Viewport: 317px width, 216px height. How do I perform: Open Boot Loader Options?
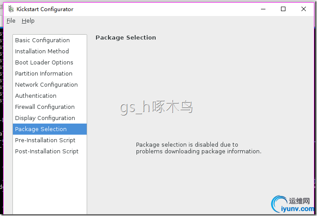[44, 62]
